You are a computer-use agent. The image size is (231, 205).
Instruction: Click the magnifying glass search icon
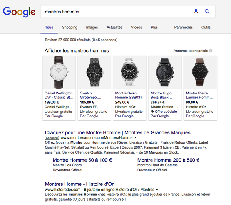[207, 12]
